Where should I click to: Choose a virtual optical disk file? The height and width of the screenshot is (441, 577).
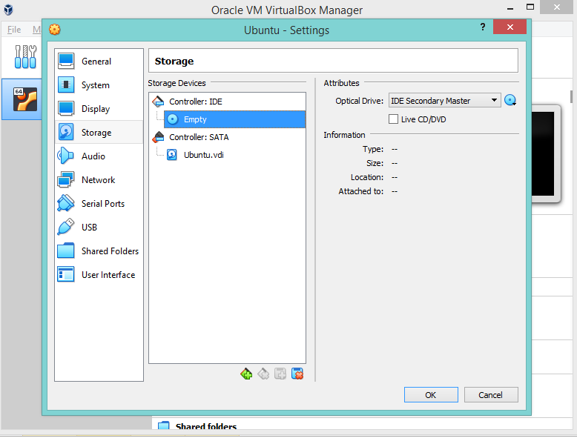click(510, 100)
